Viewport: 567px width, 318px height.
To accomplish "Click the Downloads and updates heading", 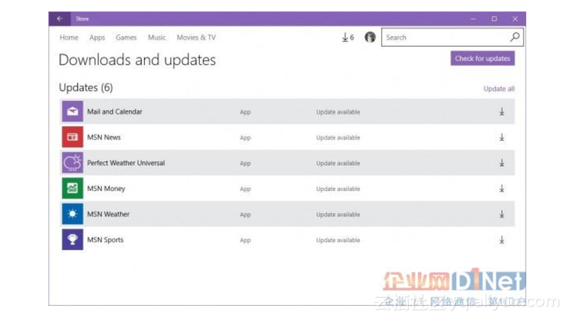I will click(x=137, y=60).
